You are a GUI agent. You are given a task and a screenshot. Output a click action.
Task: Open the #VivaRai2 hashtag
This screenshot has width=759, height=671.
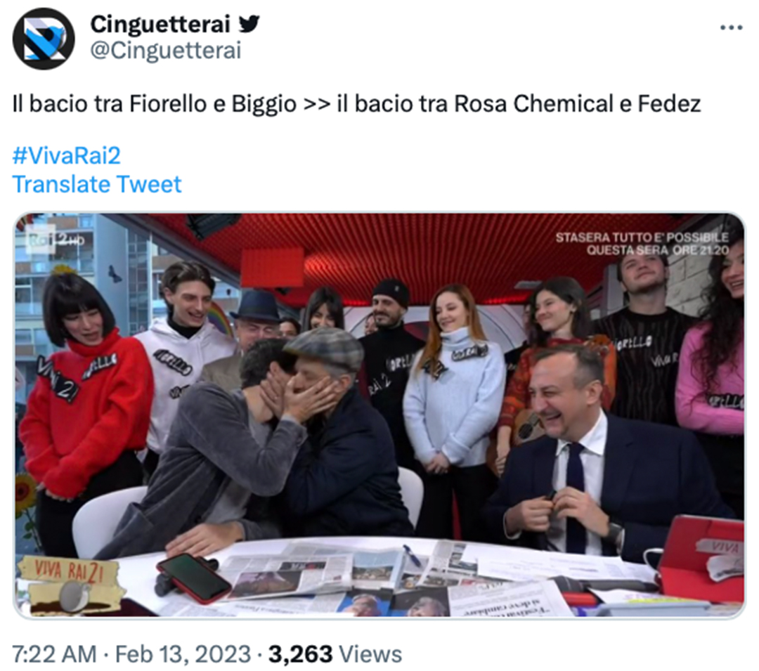[x=66, y=156]
